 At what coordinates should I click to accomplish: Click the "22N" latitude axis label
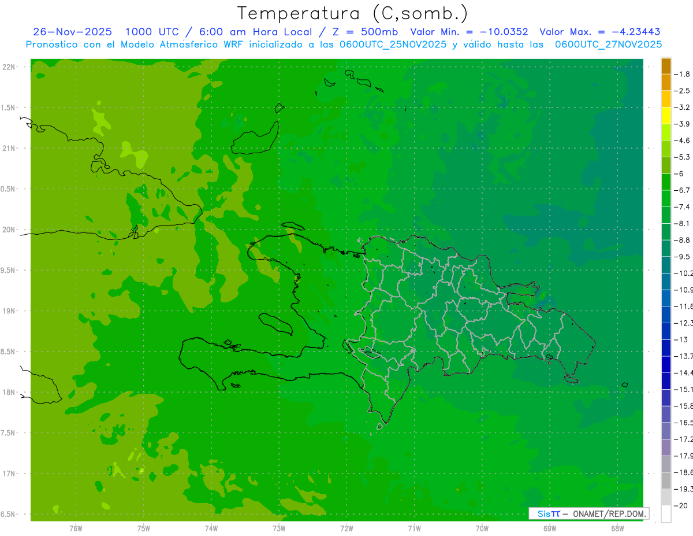coord(10,66)
